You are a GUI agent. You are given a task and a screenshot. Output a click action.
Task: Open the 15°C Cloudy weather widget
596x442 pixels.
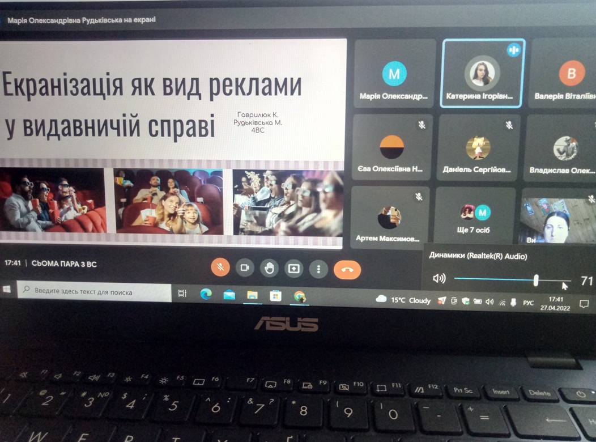point(403,300)
